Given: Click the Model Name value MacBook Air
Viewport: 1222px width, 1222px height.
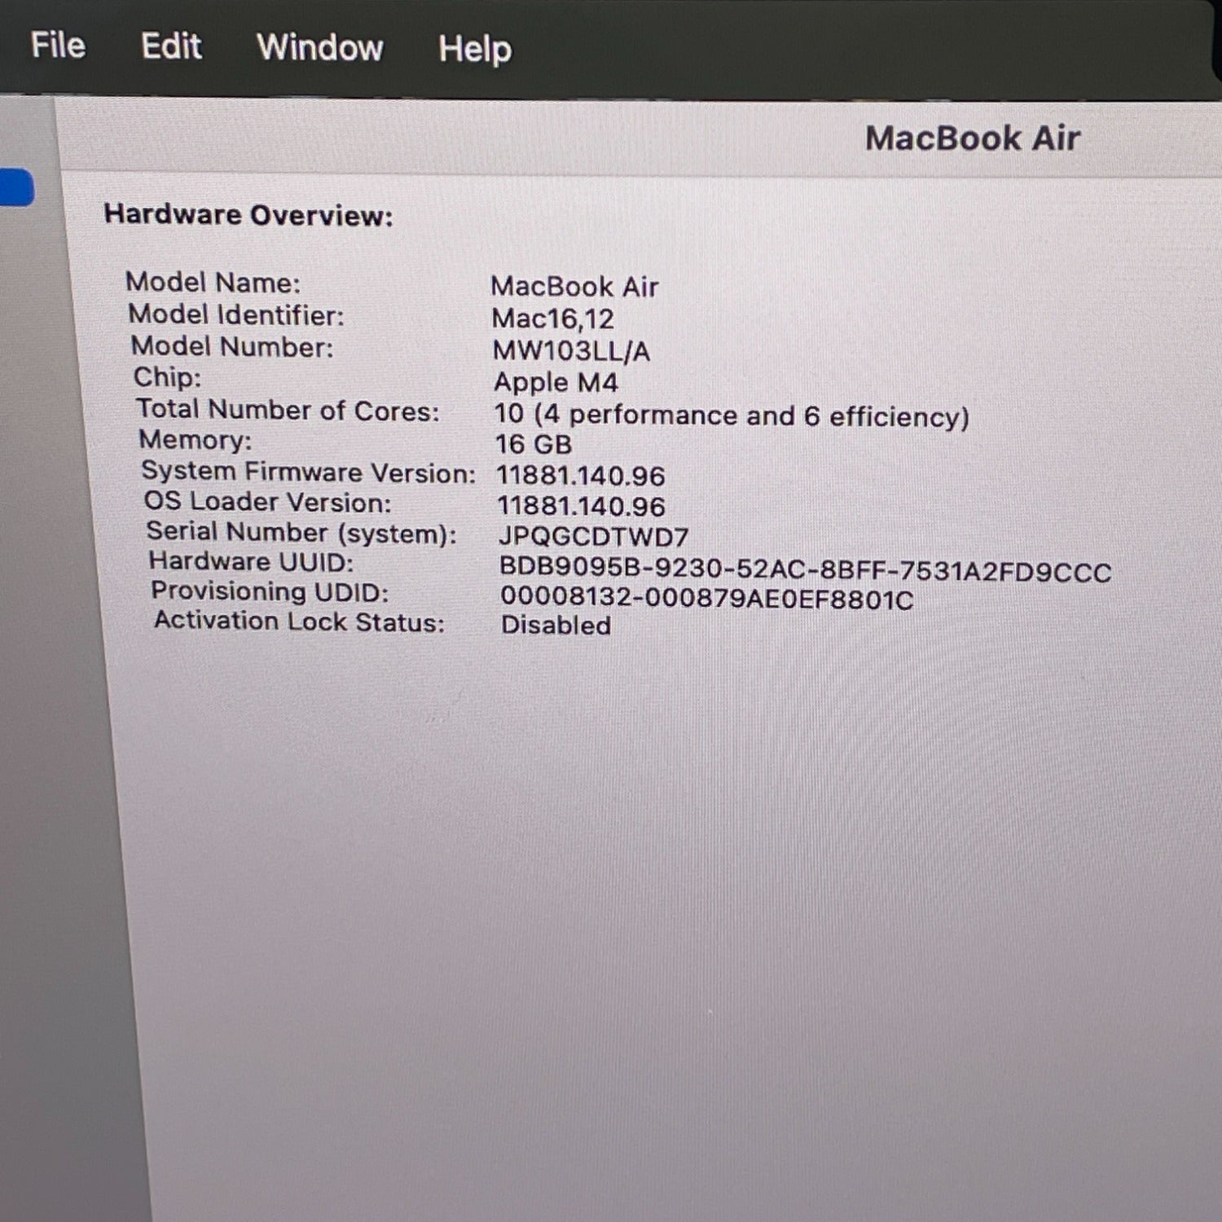Looking at the screenshot, I should click(574, 287).
